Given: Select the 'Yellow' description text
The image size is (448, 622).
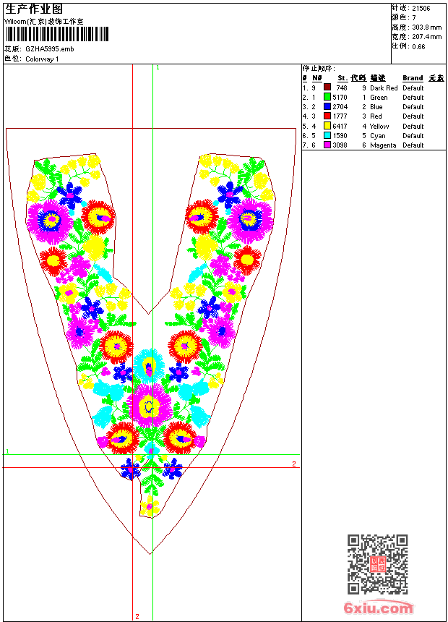Looking at the screenshot, I should click(x=379, y=126).
